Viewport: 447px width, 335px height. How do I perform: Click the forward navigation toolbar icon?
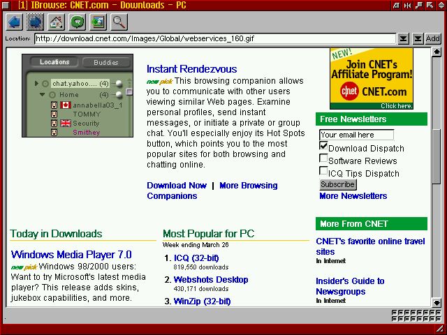pyautogui.click(x=35, y=22)
